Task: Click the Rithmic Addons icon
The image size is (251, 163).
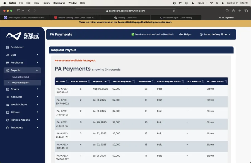Action: coord(8,120)
